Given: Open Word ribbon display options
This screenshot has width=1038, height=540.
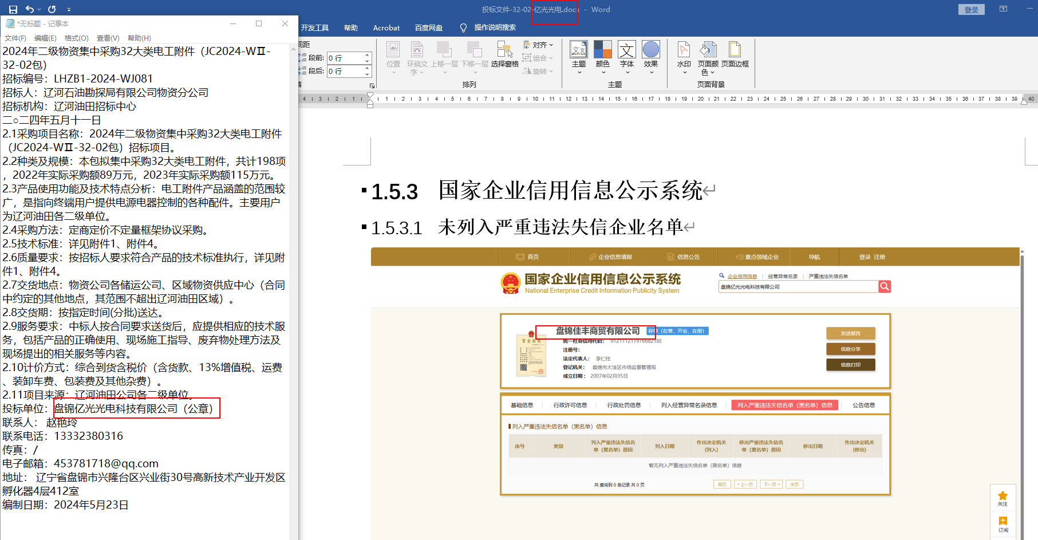Looking at the screenshot, I should click(x=1003, y=9).
